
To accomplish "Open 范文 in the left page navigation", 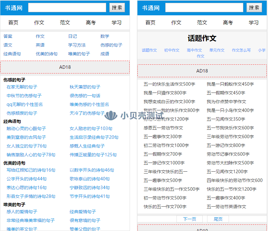I will [x=65, y=23].
